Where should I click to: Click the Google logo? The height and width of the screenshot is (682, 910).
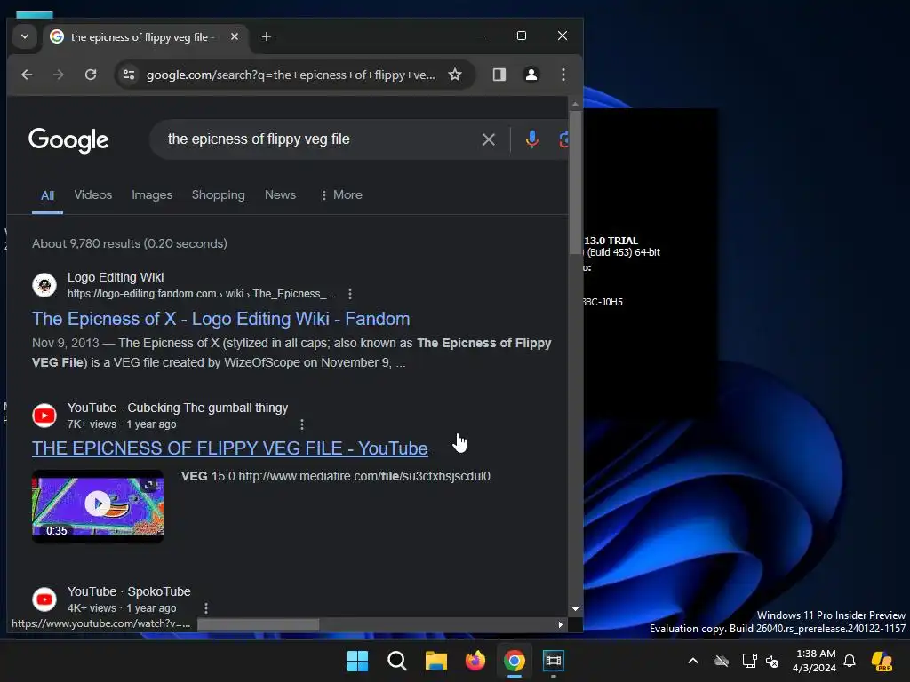pos(68,139)
